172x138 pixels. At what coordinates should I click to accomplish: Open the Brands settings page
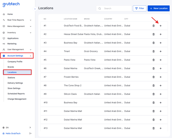point(11,67)
